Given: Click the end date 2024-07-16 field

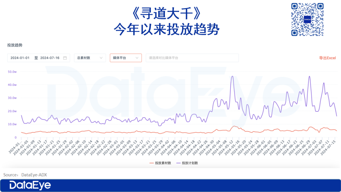Looking at the screenshot, I should pyautogui.click(x=50, y=58).
